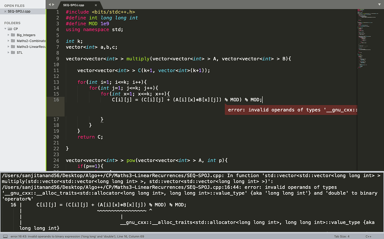This screenshot has height=239, width=384.
Task: Expand the Big_Integers folder
Action: tap(9, 35)
